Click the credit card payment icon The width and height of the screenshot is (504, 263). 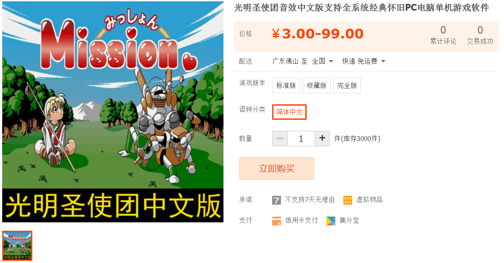pyautogui.click(x=277, y=221)
